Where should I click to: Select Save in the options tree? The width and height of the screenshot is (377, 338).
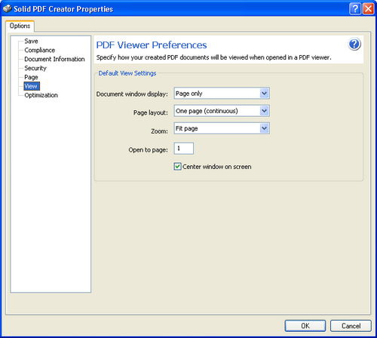point(31,41)
